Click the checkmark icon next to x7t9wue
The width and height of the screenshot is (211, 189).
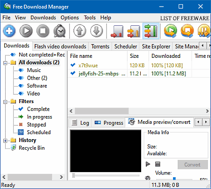[73, 65]
